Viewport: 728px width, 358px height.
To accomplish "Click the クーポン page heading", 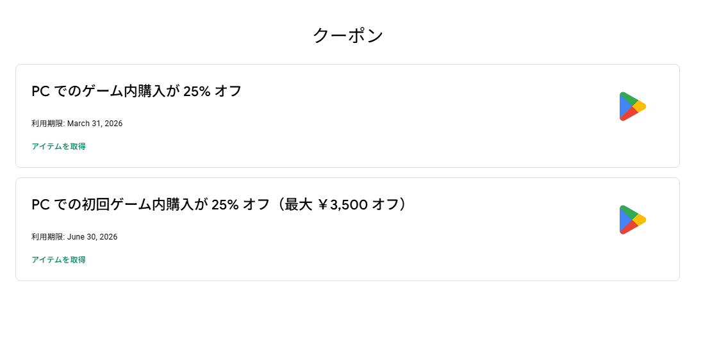I will tap(348, 35).
